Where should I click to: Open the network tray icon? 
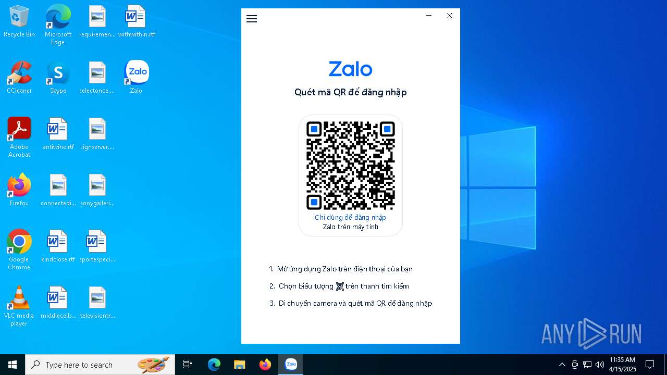[x=587, y=365]
